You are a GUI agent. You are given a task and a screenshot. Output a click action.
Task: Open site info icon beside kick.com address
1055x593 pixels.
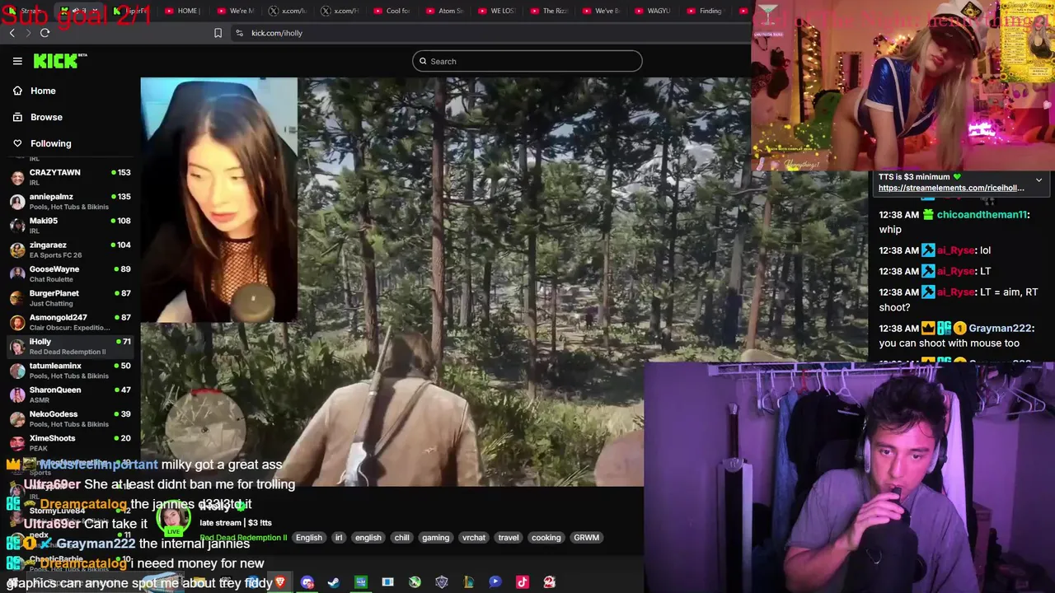tap(239, 33)
